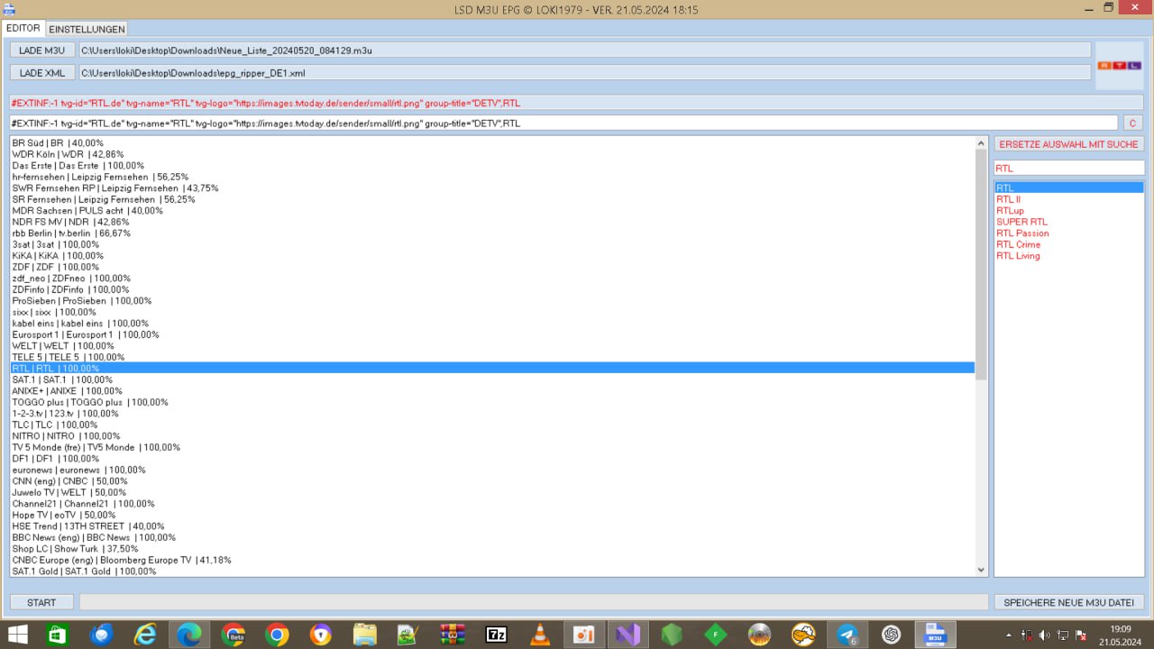Open ChatGPT icon in taskbar
The width and height of the screenshot is (1154, 649).
(891, 635)
